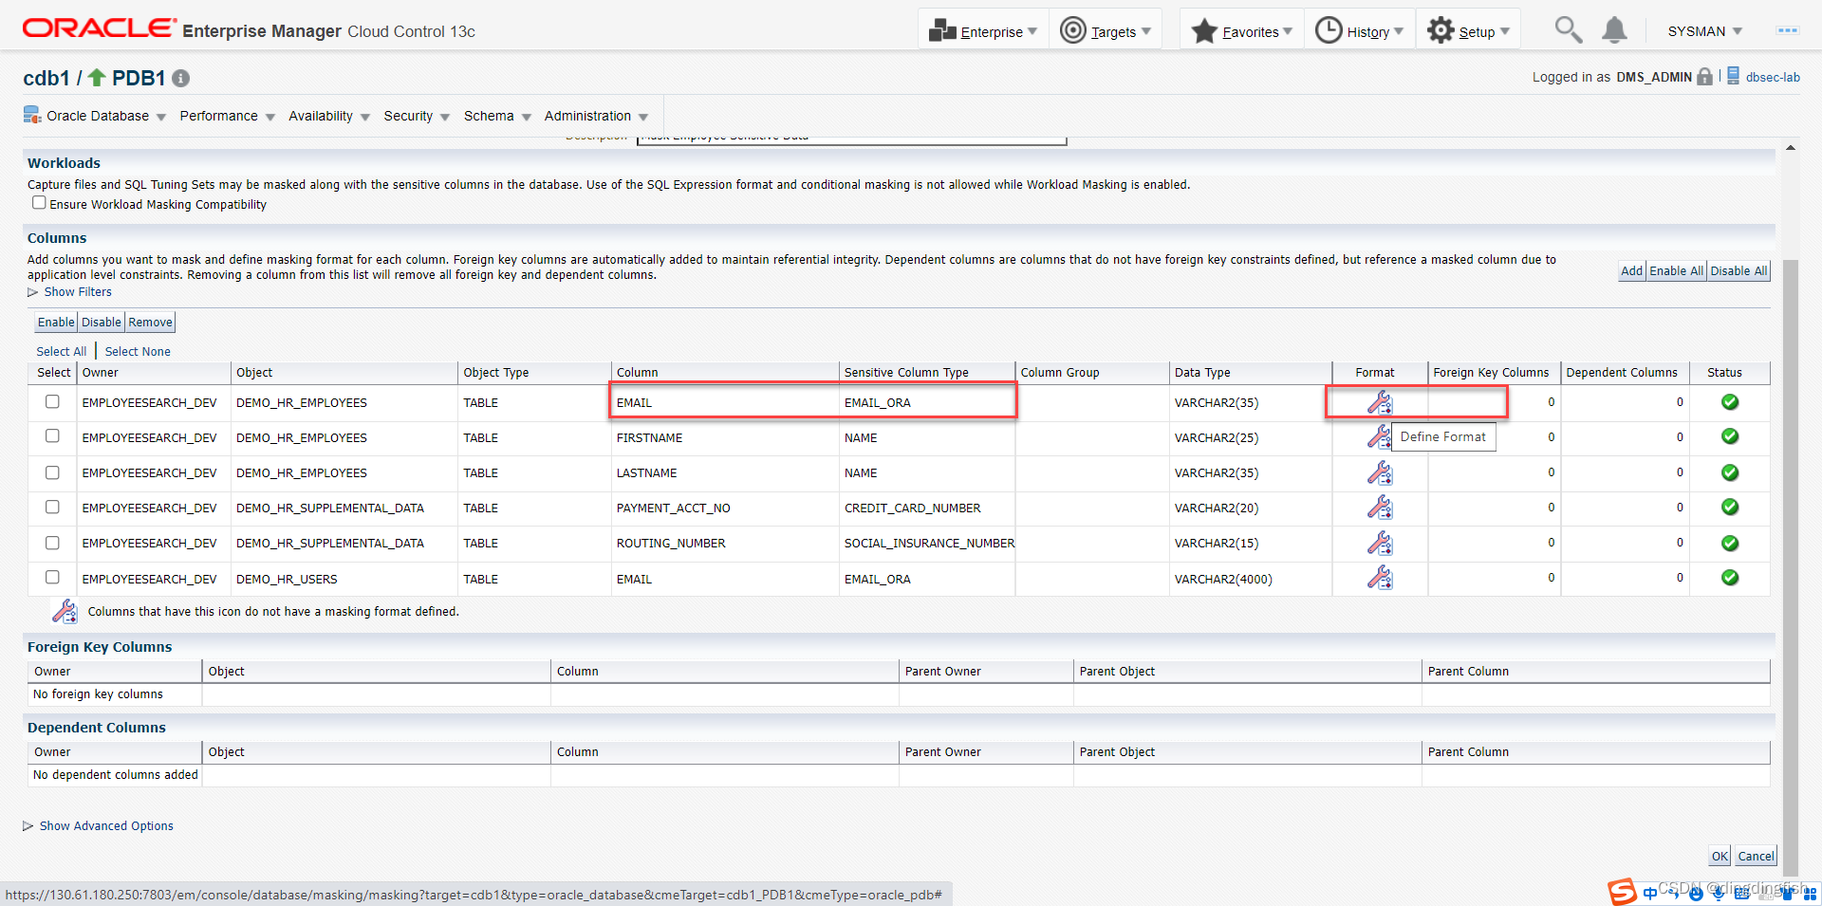Open the notifications bell icon

pyautogui.click(x=1614, y=30)
